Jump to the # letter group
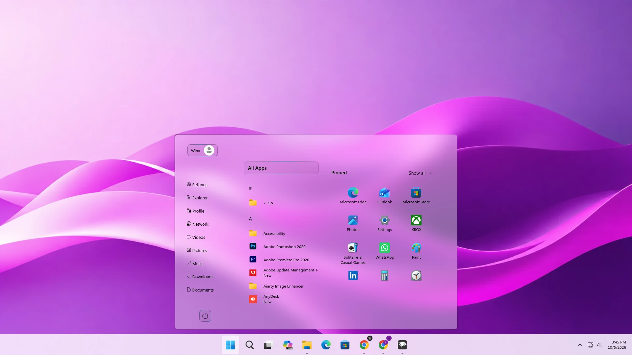Image resolution: width=632 pixels, height=355 pixels. tap(250, 188)
